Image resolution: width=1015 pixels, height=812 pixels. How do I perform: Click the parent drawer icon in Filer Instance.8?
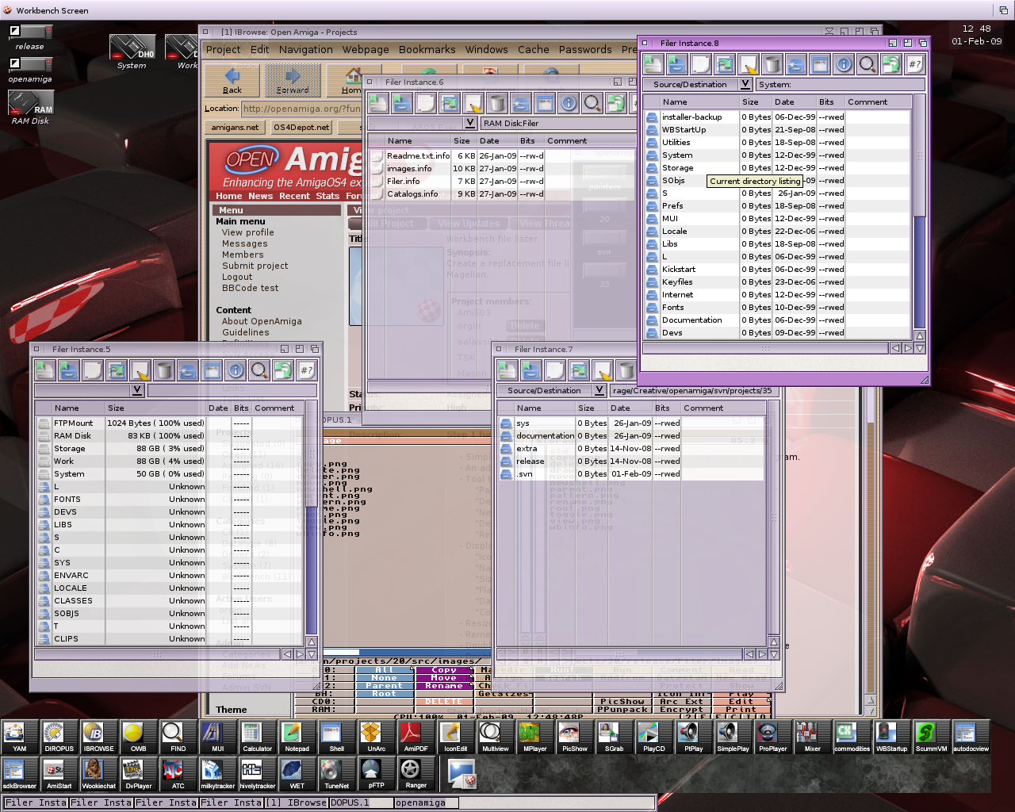pyautogui.click(x=677, y=64)
